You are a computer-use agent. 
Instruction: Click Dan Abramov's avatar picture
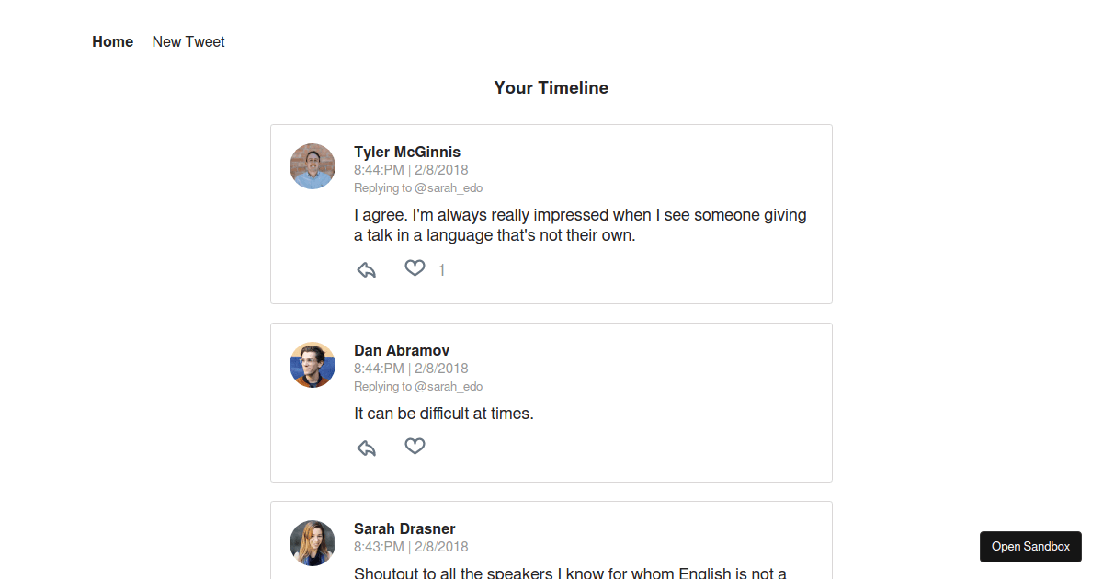[x=313, y=365]
